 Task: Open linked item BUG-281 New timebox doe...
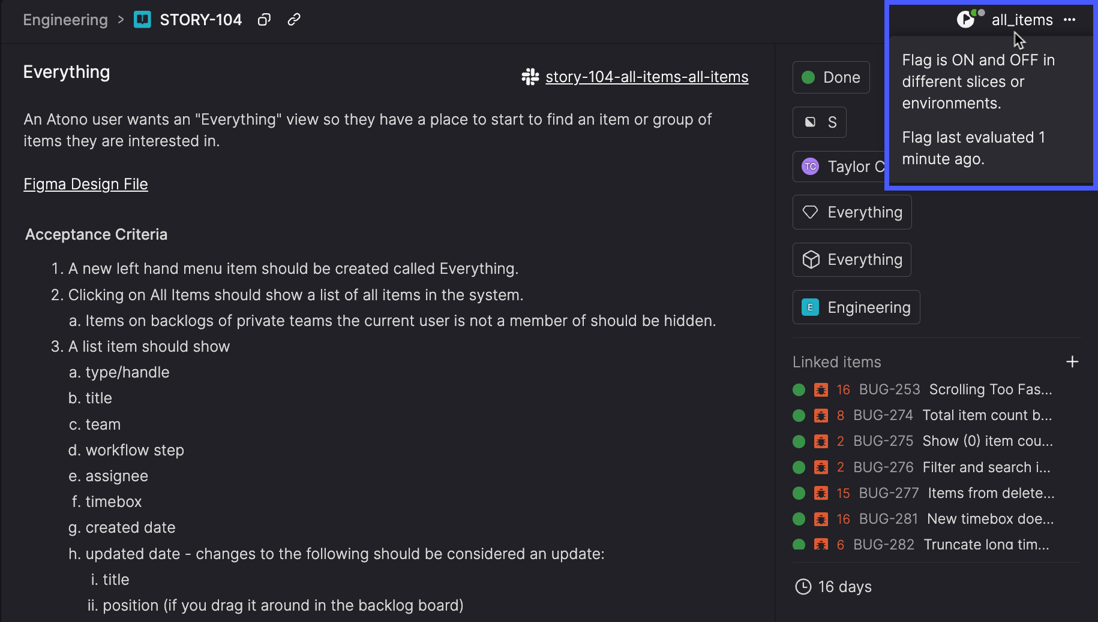(x=923, y=519)
